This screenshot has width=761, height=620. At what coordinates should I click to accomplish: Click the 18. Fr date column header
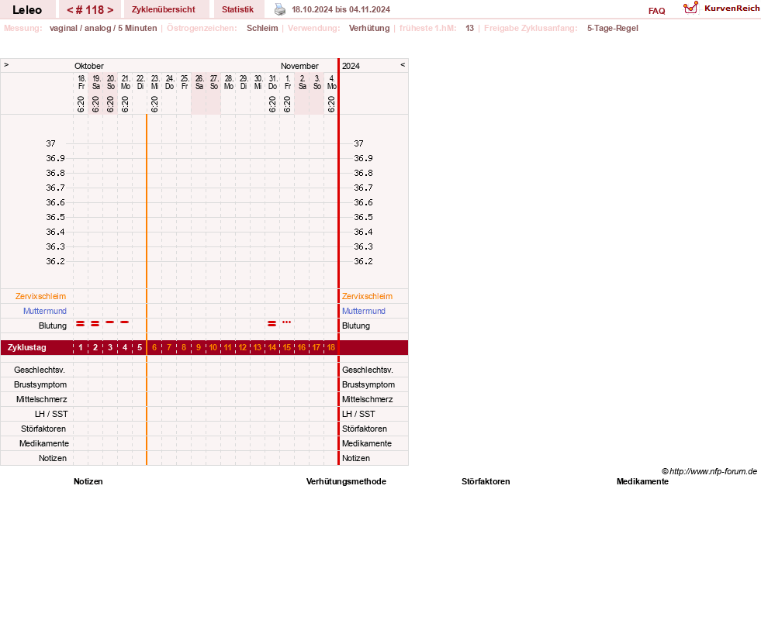[81, 82]
